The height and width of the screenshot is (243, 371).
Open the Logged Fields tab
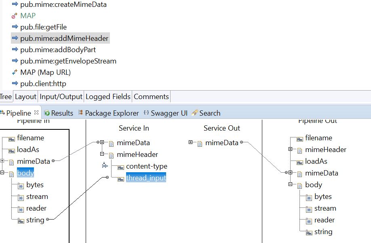tap(108, 97)
